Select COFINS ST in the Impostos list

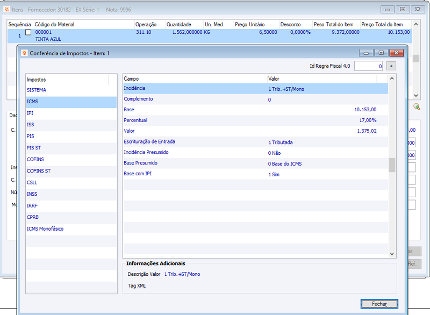(x=71, y=171)
